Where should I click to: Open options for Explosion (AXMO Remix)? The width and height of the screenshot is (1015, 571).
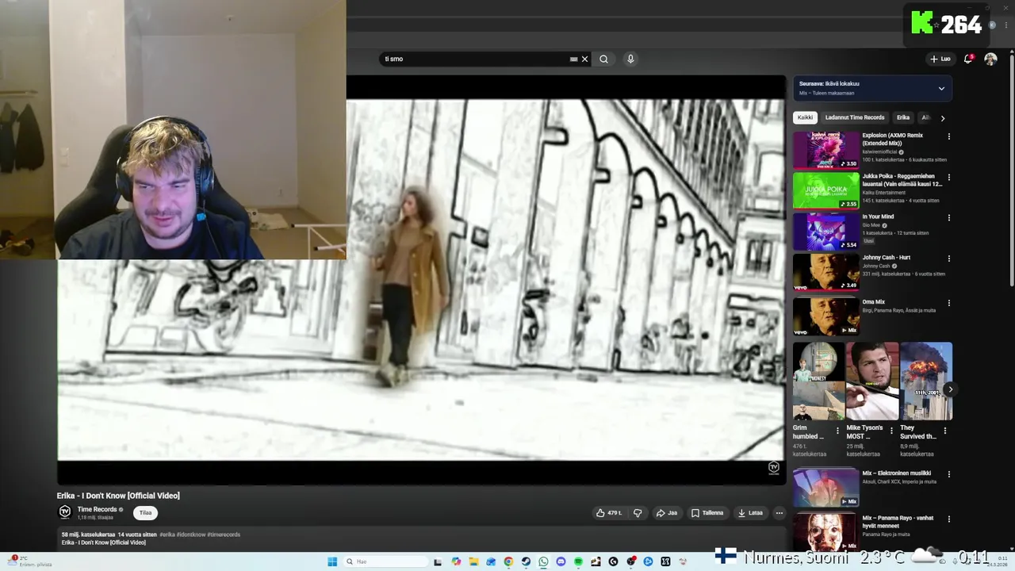click(949, 136)
